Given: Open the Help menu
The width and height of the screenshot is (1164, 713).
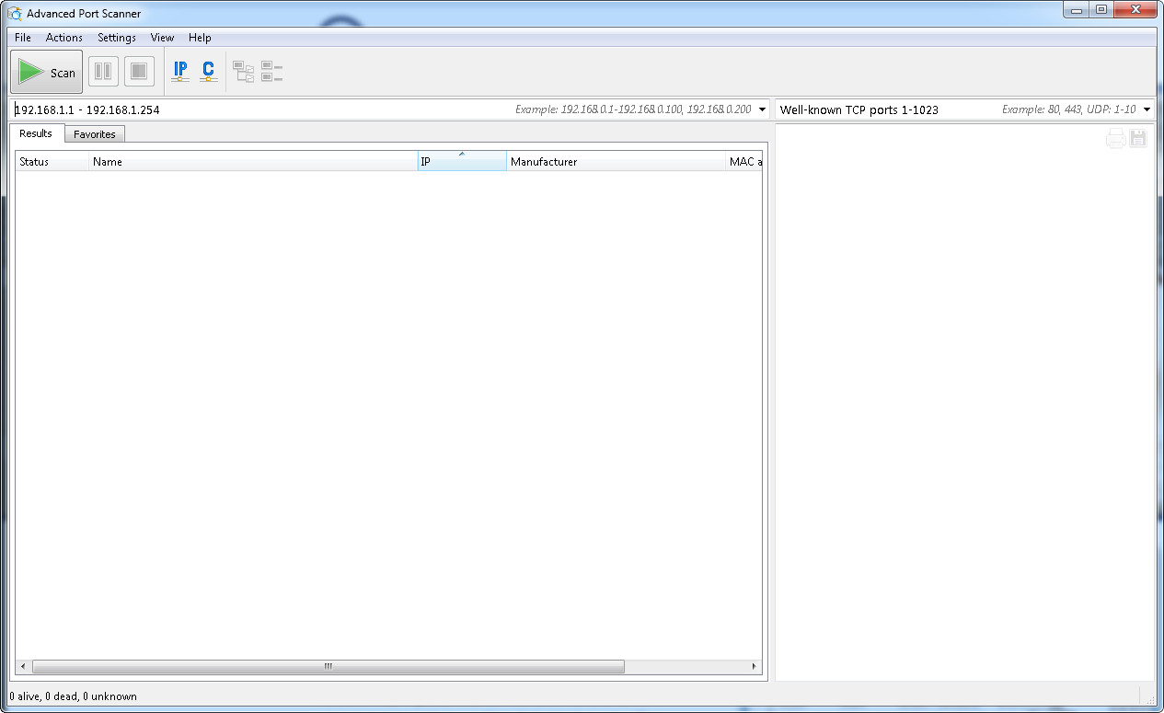Looking at the screenshot, I should tap(200, 38).
